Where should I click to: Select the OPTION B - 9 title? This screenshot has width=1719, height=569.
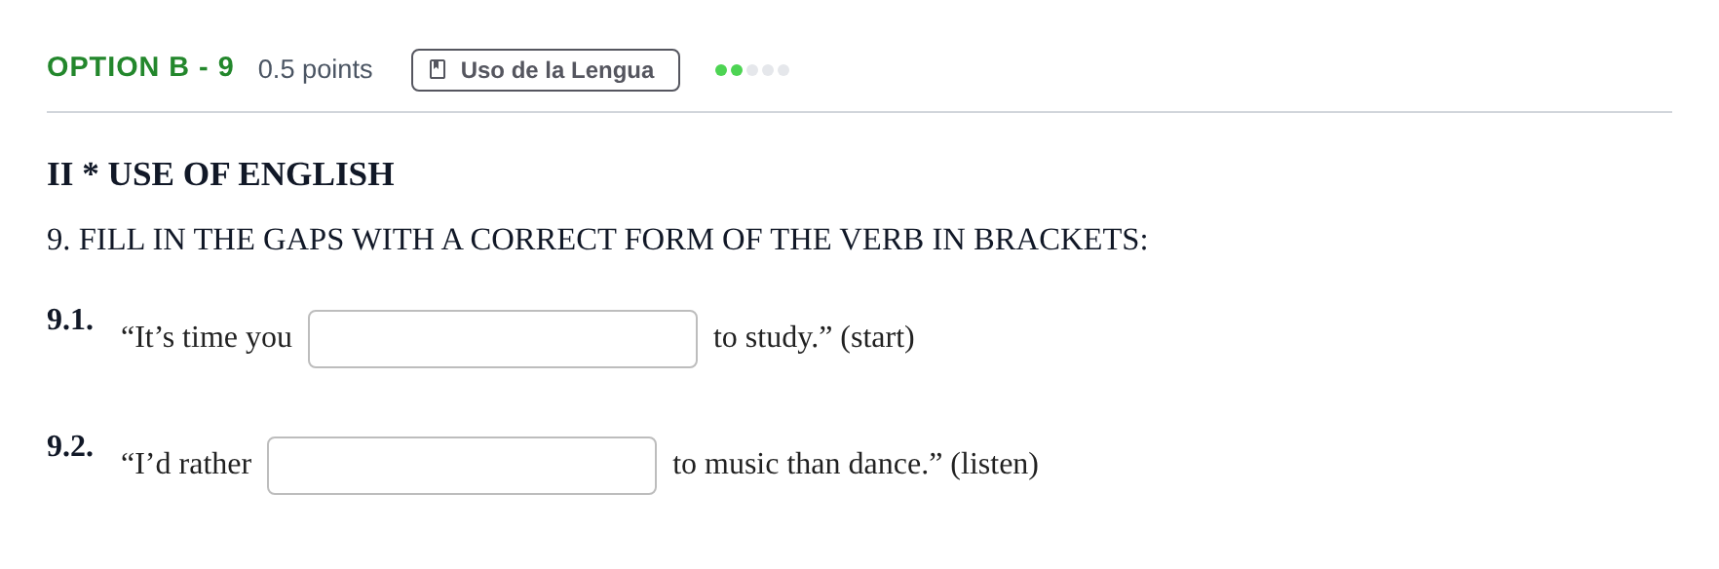coord(140,67)
